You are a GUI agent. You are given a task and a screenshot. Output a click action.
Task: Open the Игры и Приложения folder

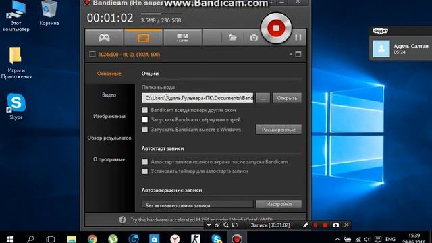(16, 63)
